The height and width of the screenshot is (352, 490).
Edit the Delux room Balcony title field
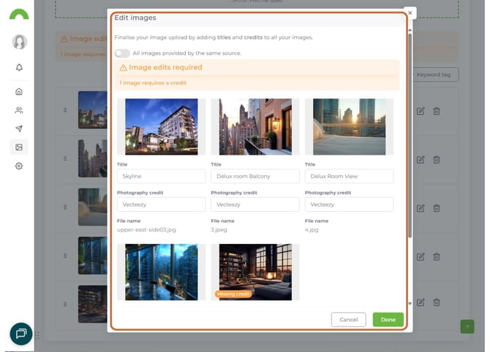(x=255, y=176)
